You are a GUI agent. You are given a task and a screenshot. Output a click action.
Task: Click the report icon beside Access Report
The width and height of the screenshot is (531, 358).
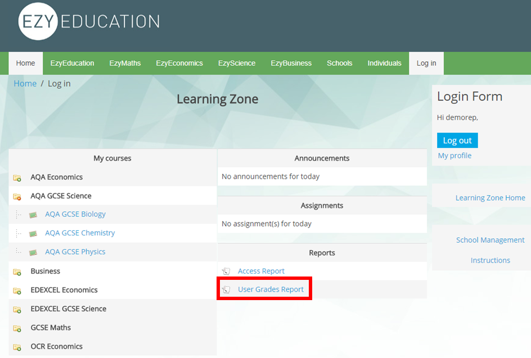click(x=226, y=271)
